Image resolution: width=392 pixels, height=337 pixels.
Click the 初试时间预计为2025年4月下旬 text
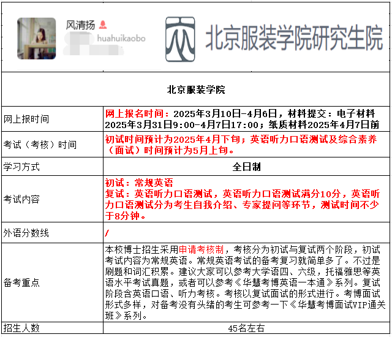173,139
